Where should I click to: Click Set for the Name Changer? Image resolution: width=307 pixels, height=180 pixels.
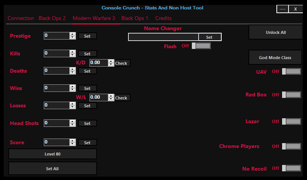click(x=210, y=37)
